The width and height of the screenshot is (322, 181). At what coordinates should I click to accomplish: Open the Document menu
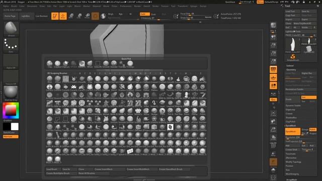click(x=32, y=6)
